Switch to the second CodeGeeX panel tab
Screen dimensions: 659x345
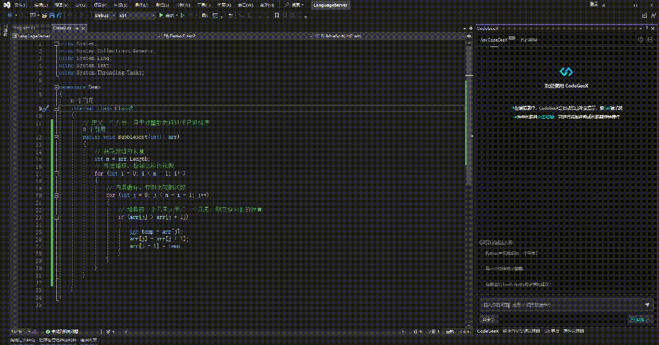(529, 40)
